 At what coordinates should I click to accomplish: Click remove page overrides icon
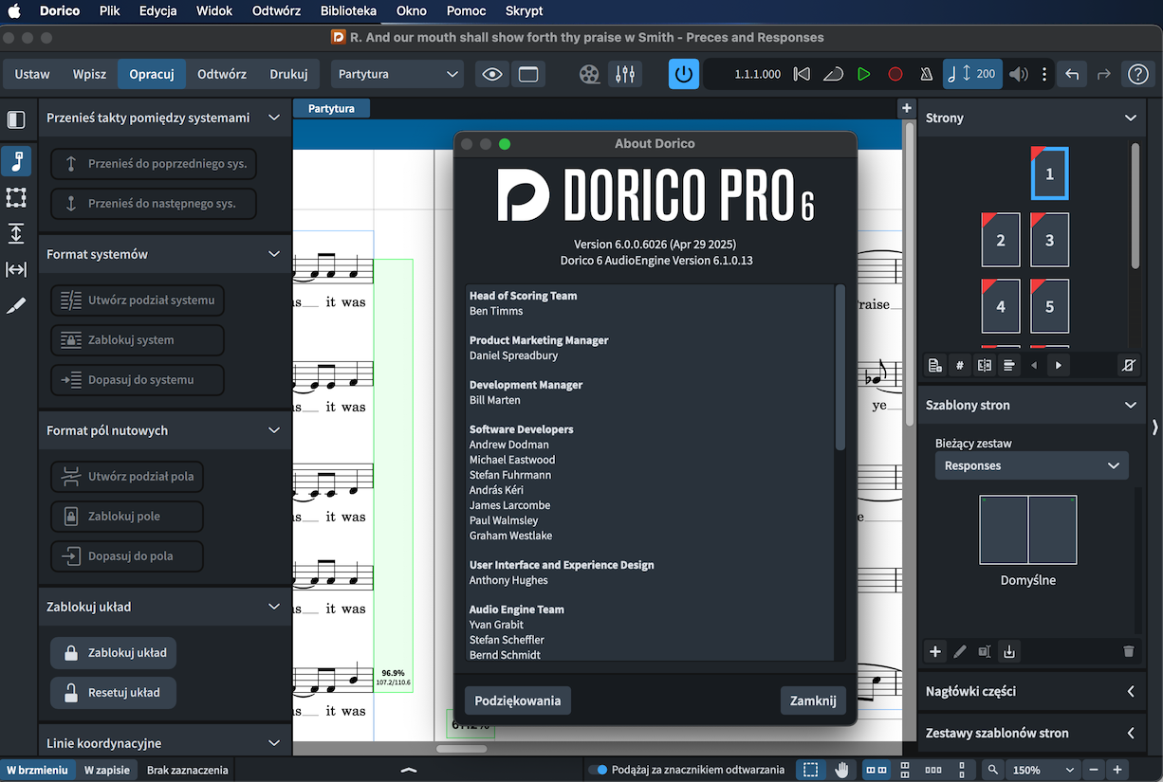[x=1128, y=365]
